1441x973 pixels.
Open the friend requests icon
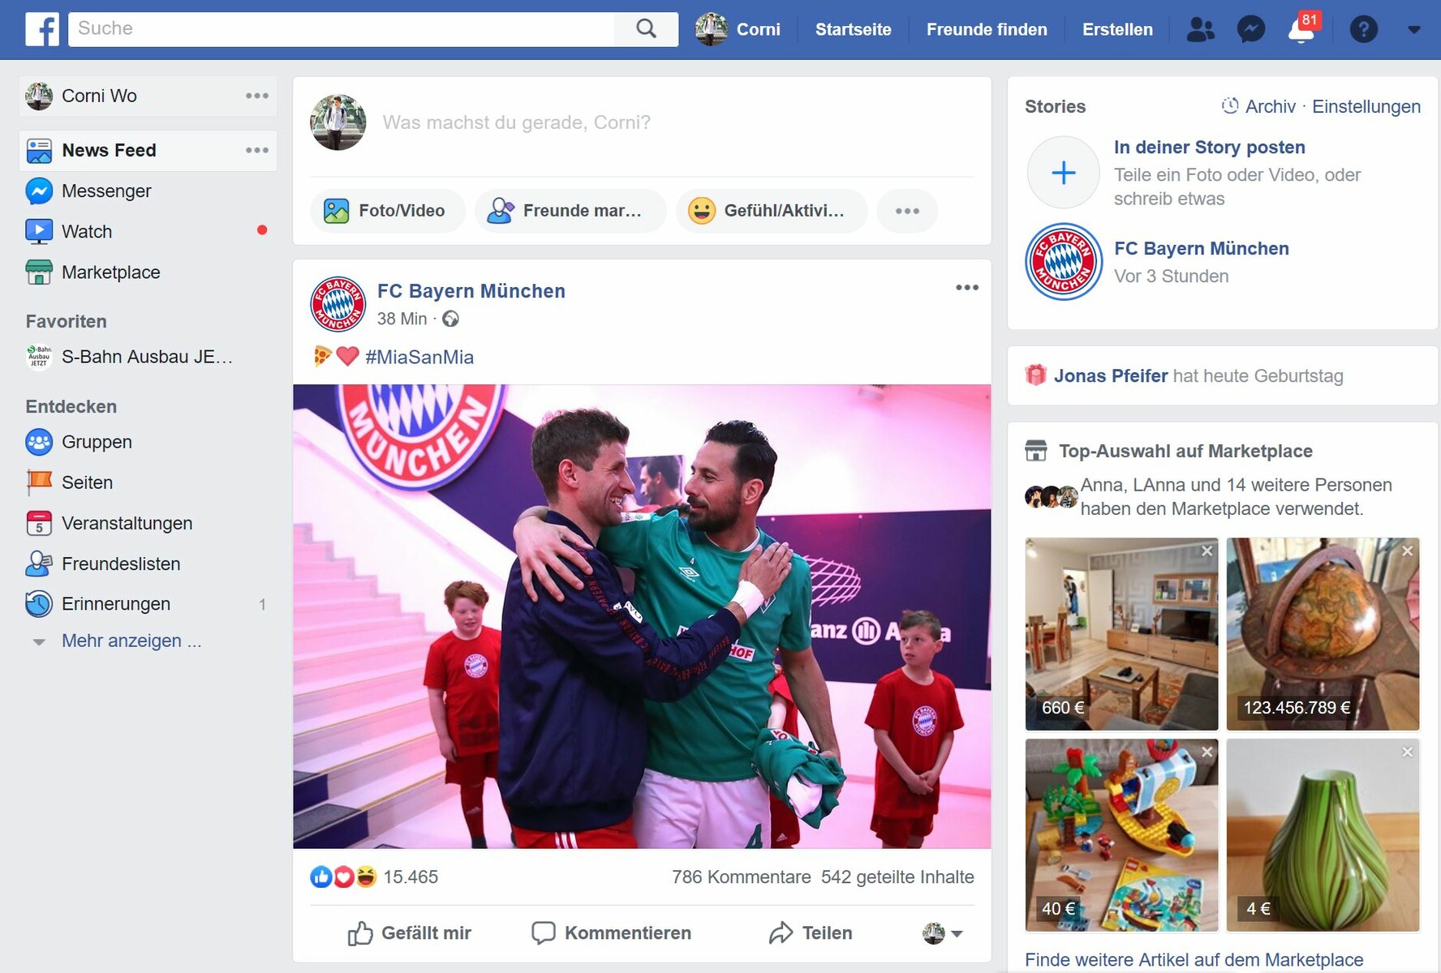pos(1200,29)
